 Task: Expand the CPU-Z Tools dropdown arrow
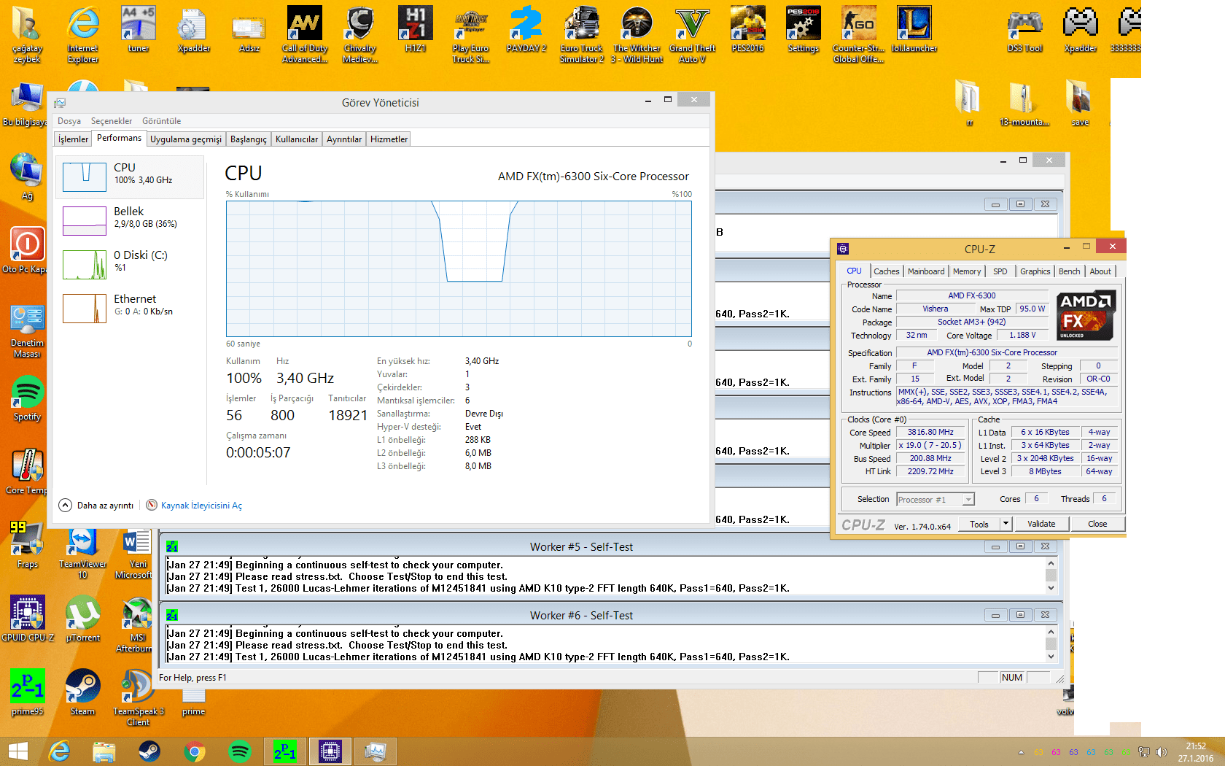coord(1006,524)
